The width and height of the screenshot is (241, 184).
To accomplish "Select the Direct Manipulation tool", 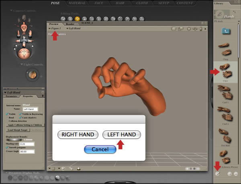I will tap(142, 19).
